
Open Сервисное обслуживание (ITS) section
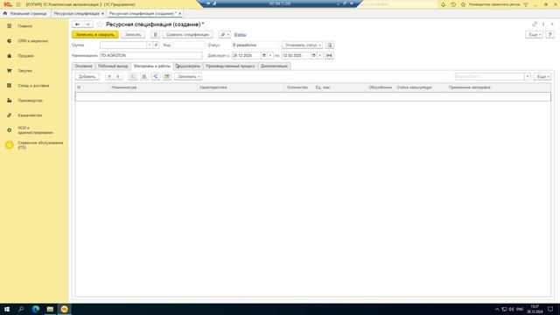40,145
